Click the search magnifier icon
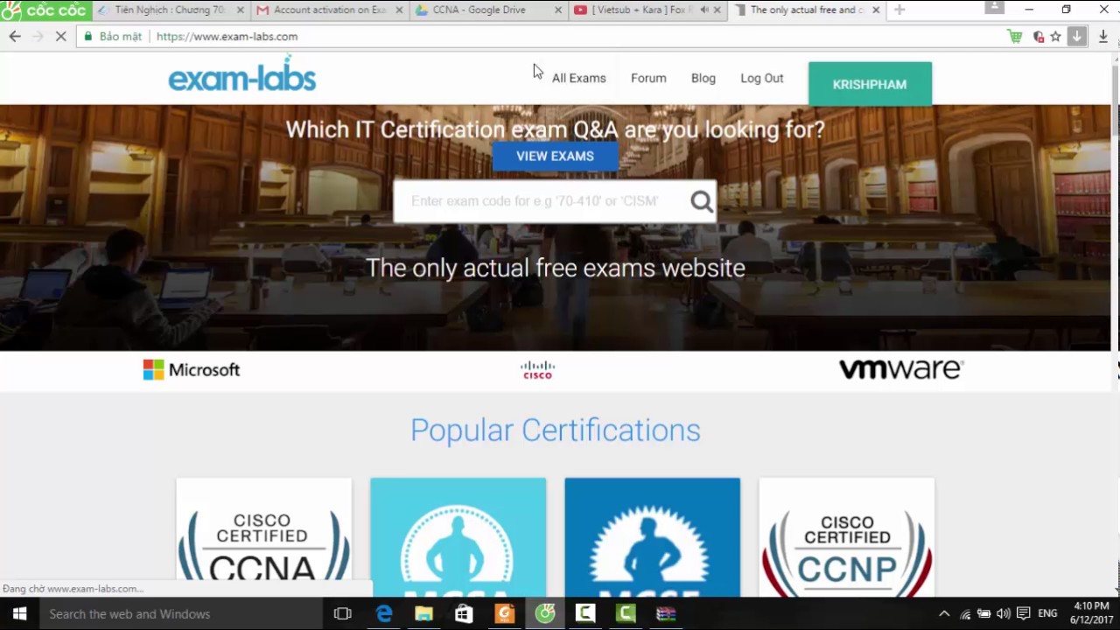The height and width of the screenshot is (630, 1120). click(x=702, y=202)
